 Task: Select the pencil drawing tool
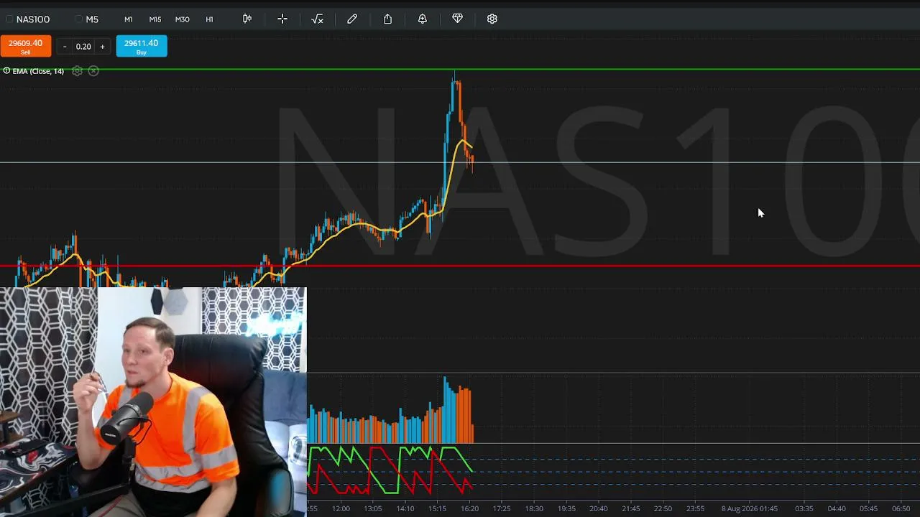352,19
